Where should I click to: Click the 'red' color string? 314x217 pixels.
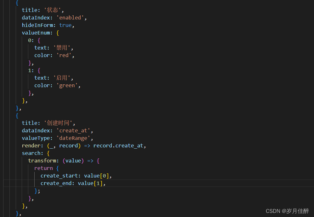[x=64, y=55]
